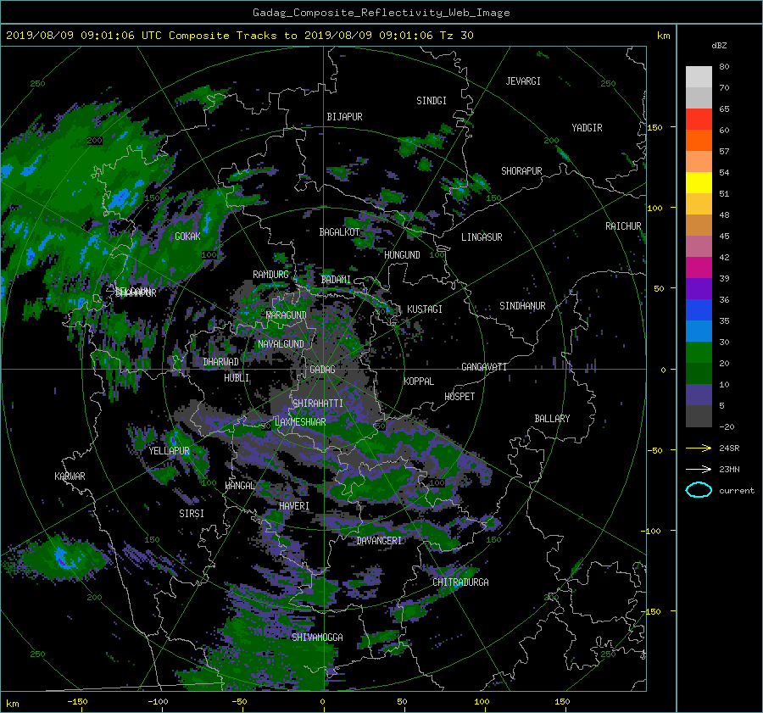This screenshot has width=763, height=713.
Task: Click the -150 tick on bottom axis
Action: [77, 702]
